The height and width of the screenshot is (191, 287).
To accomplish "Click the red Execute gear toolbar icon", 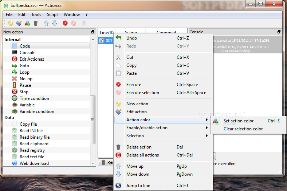I will 65,23.
